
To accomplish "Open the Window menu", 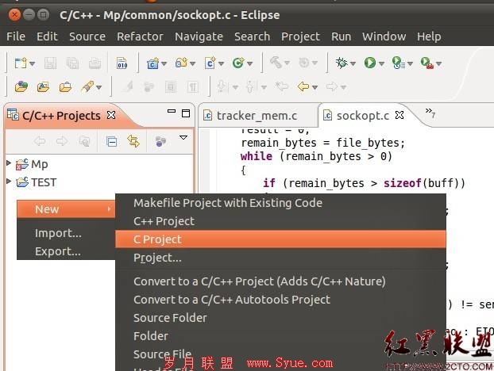I will pyautogui.click(x=384, y=36).
